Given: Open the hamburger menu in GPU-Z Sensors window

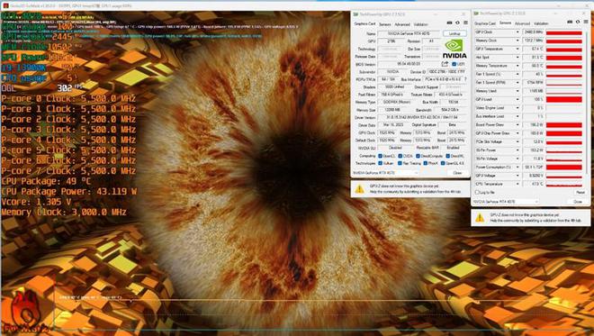Looking at the screenshot, I should (585, 22).
